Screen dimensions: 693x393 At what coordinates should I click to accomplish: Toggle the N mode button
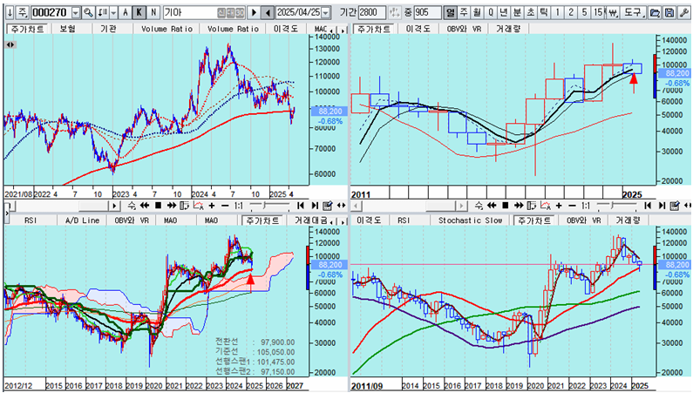(153, 12)
